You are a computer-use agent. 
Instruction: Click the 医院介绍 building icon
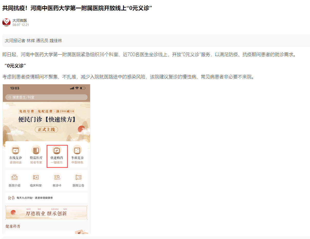coord(15,177)
